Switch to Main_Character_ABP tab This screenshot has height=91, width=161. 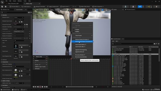tap(13, 4)
